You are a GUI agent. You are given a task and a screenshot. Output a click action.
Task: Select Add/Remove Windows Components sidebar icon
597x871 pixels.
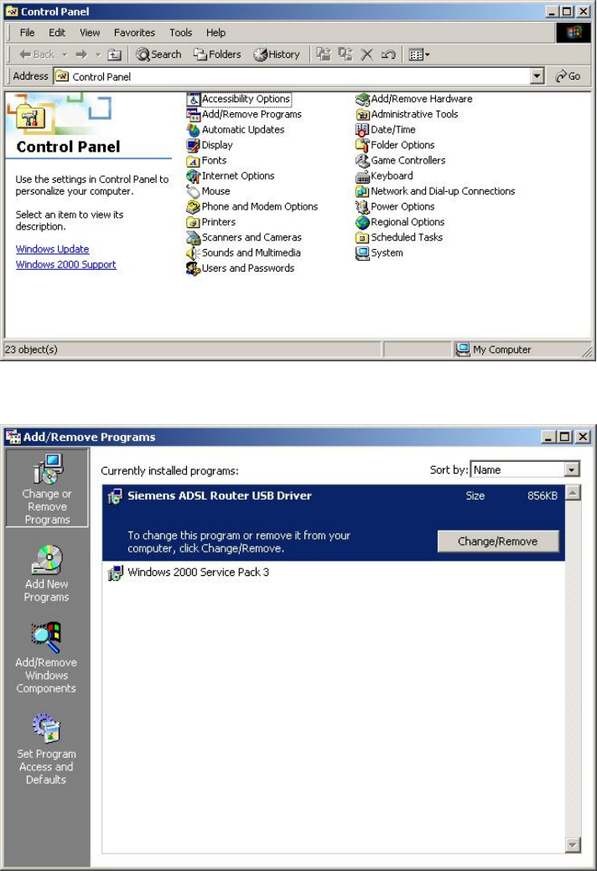point(46,658)
